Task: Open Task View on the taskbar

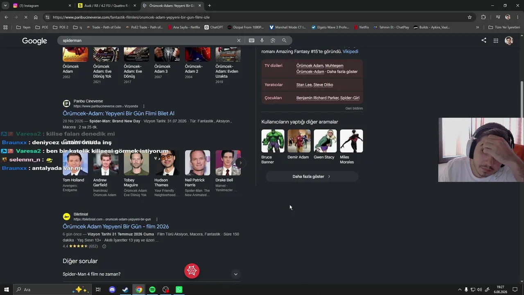Action: [98, 290]
